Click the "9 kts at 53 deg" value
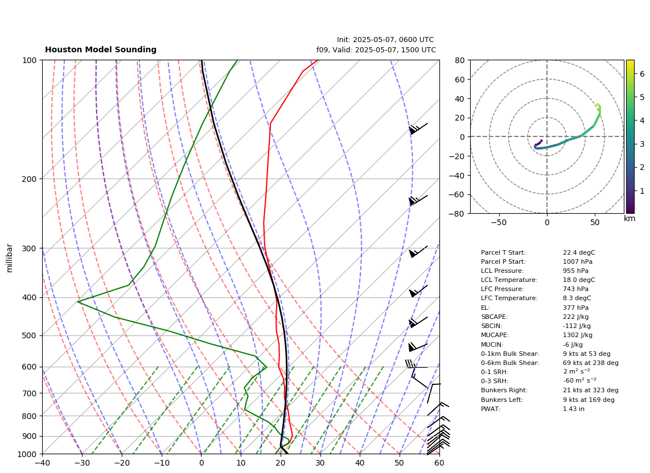 pos(587,354)
